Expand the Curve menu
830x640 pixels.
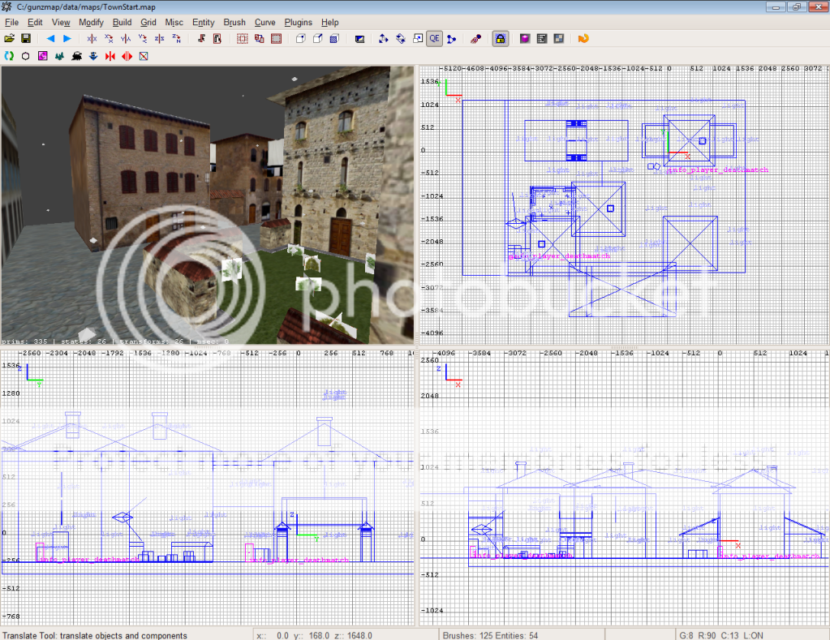click(264, 23)
